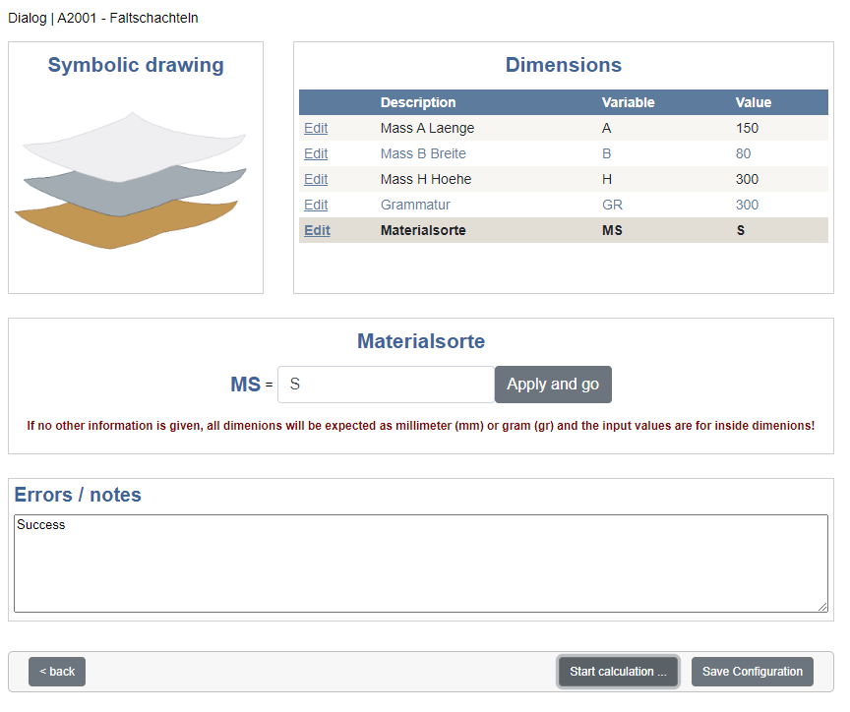This screenshot has width=850, height=712.
Task: Click the value 300 in Mass H Hoehe row
Action: coord(747,179)
